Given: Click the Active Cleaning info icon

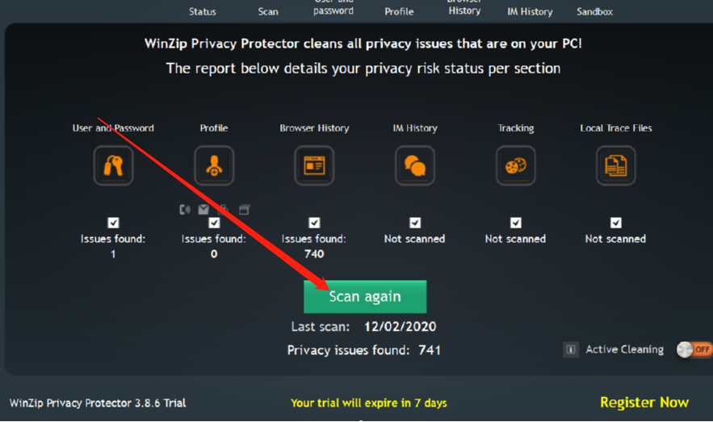Looking at the screenshot, I should [x=571, y=349].
